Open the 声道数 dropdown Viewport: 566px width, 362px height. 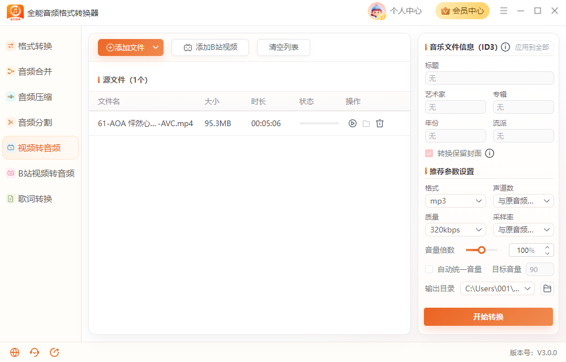[524, 201]
